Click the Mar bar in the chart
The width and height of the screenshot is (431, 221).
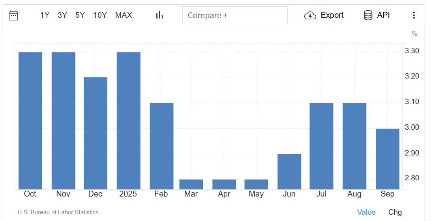[191, 184]
